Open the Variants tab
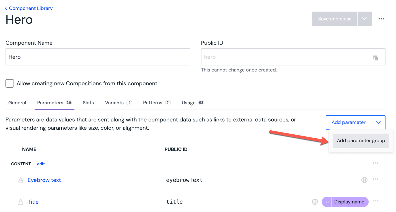396x212 pixels. point(114,103)
